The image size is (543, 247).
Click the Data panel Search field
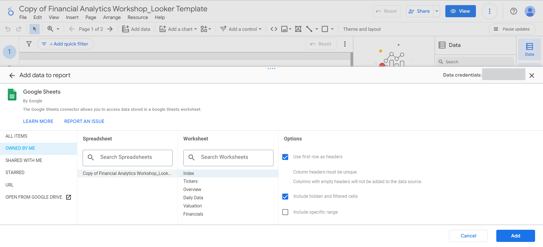click(475, 62)
